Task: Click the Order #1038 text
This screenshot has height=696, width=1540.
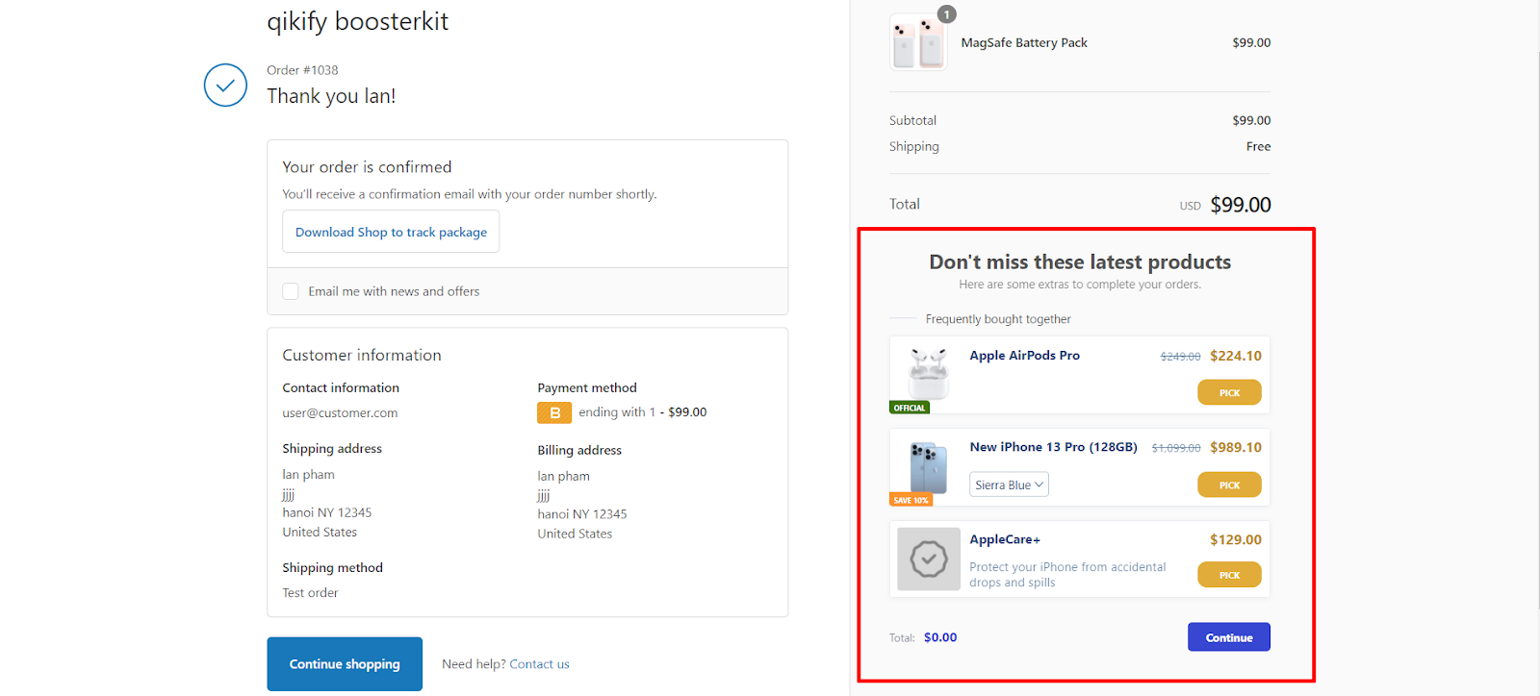Action: [302, 70]
